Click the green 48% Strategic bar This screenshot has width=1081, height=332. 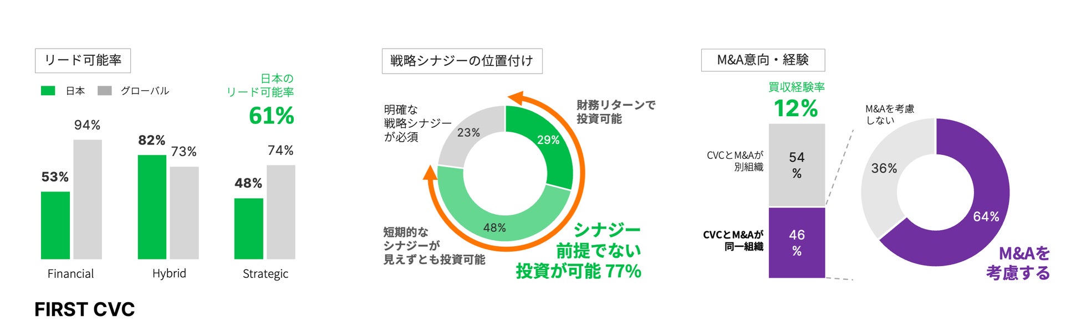249,229
